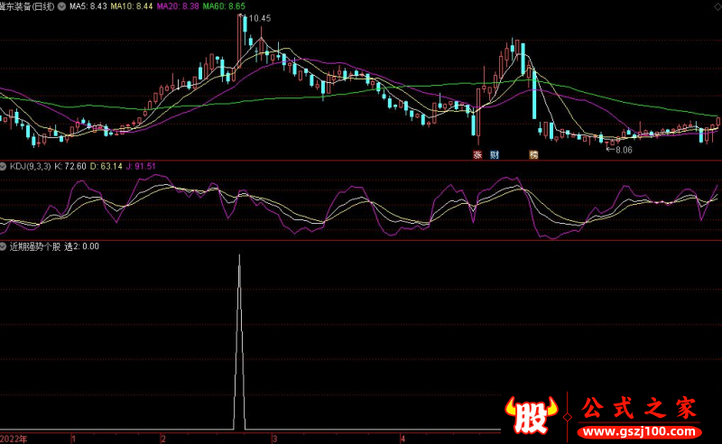Click the blue 财 event marker

pyautogui.click(x=494, y=154)
